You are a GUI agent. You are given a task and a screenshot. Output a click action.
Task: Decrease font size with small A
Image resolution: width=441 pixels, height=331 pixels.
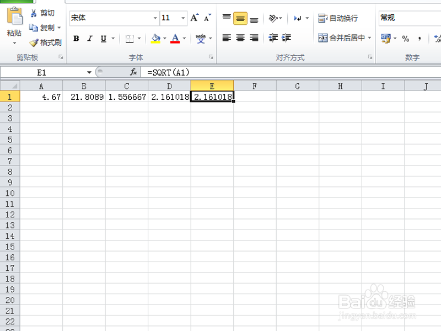[x=208, y=18]
